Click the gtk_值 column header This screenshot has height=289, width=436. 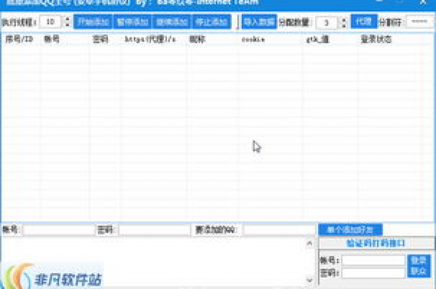point(330,39)
